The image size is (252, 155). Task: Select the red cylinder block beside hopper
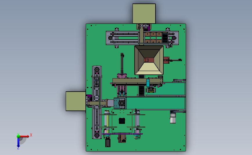coord(166,60)
